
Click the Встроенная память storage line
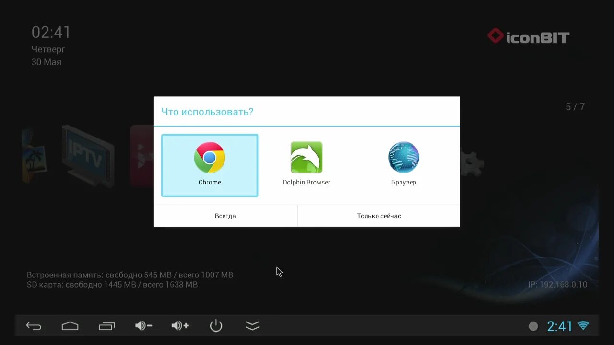[130, 275]
